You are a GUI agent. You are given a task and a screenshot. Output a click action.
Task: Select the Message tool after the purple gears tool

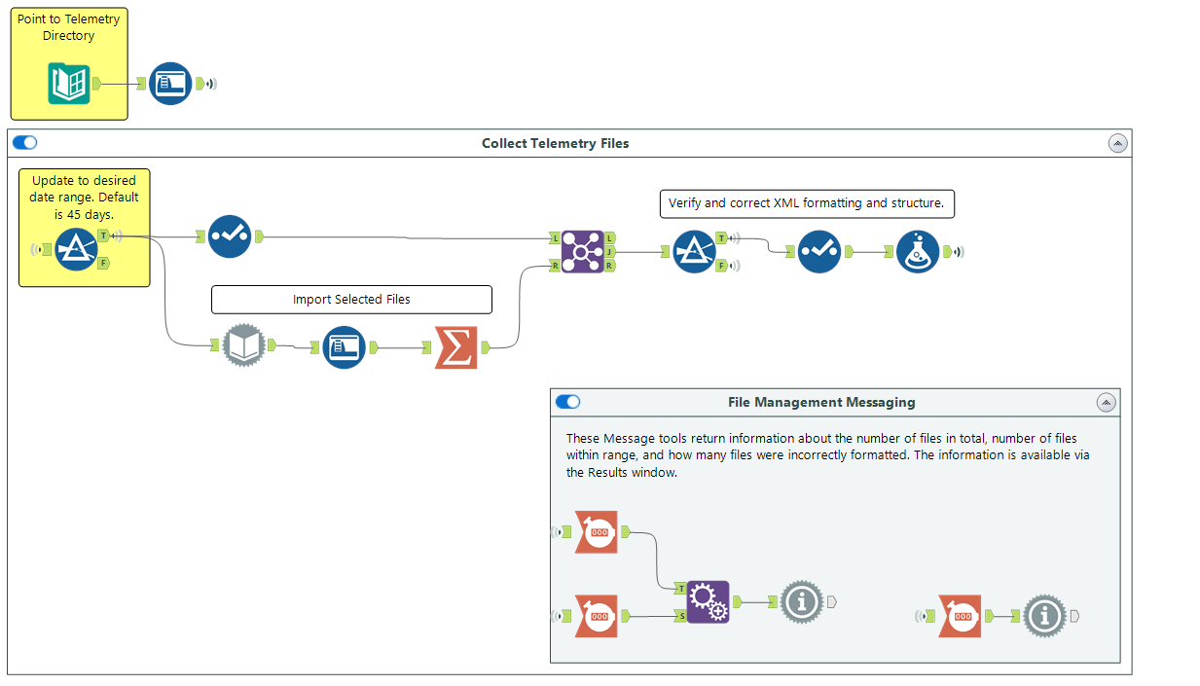pyautogui.click(x=802, y=601)
